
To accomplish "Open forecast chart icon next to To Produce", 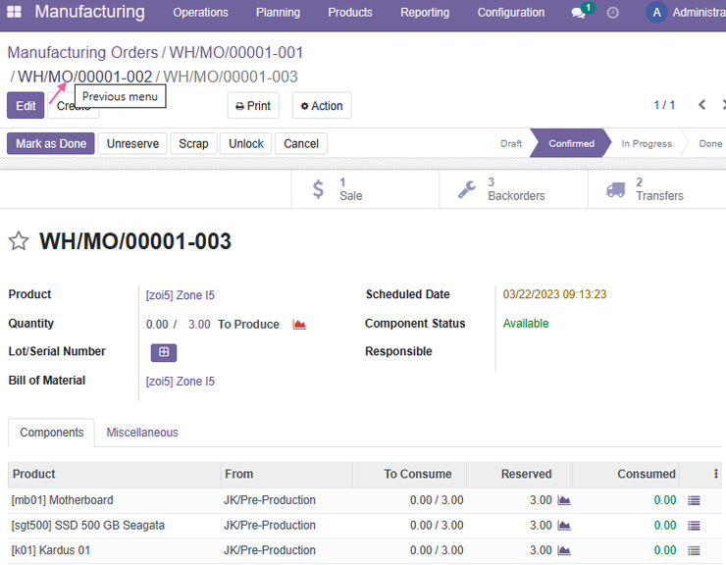I will [x=299, y=324].
